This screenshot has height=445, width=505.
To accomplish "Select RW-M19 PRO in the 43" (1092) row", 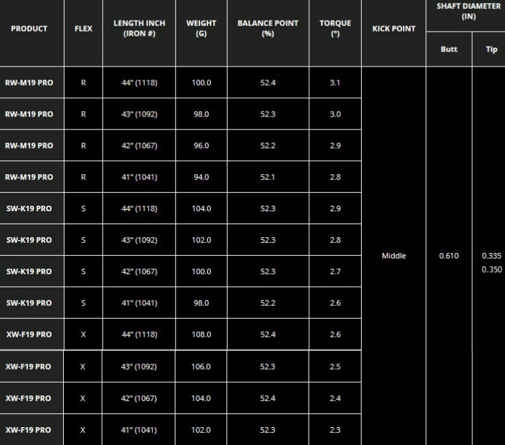I will (x=29, y=114).
